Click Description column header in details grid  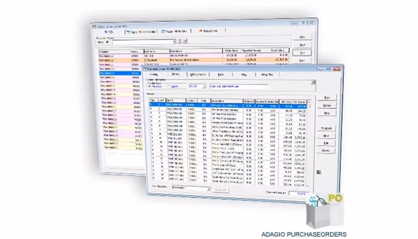click(x=226, y=101)
